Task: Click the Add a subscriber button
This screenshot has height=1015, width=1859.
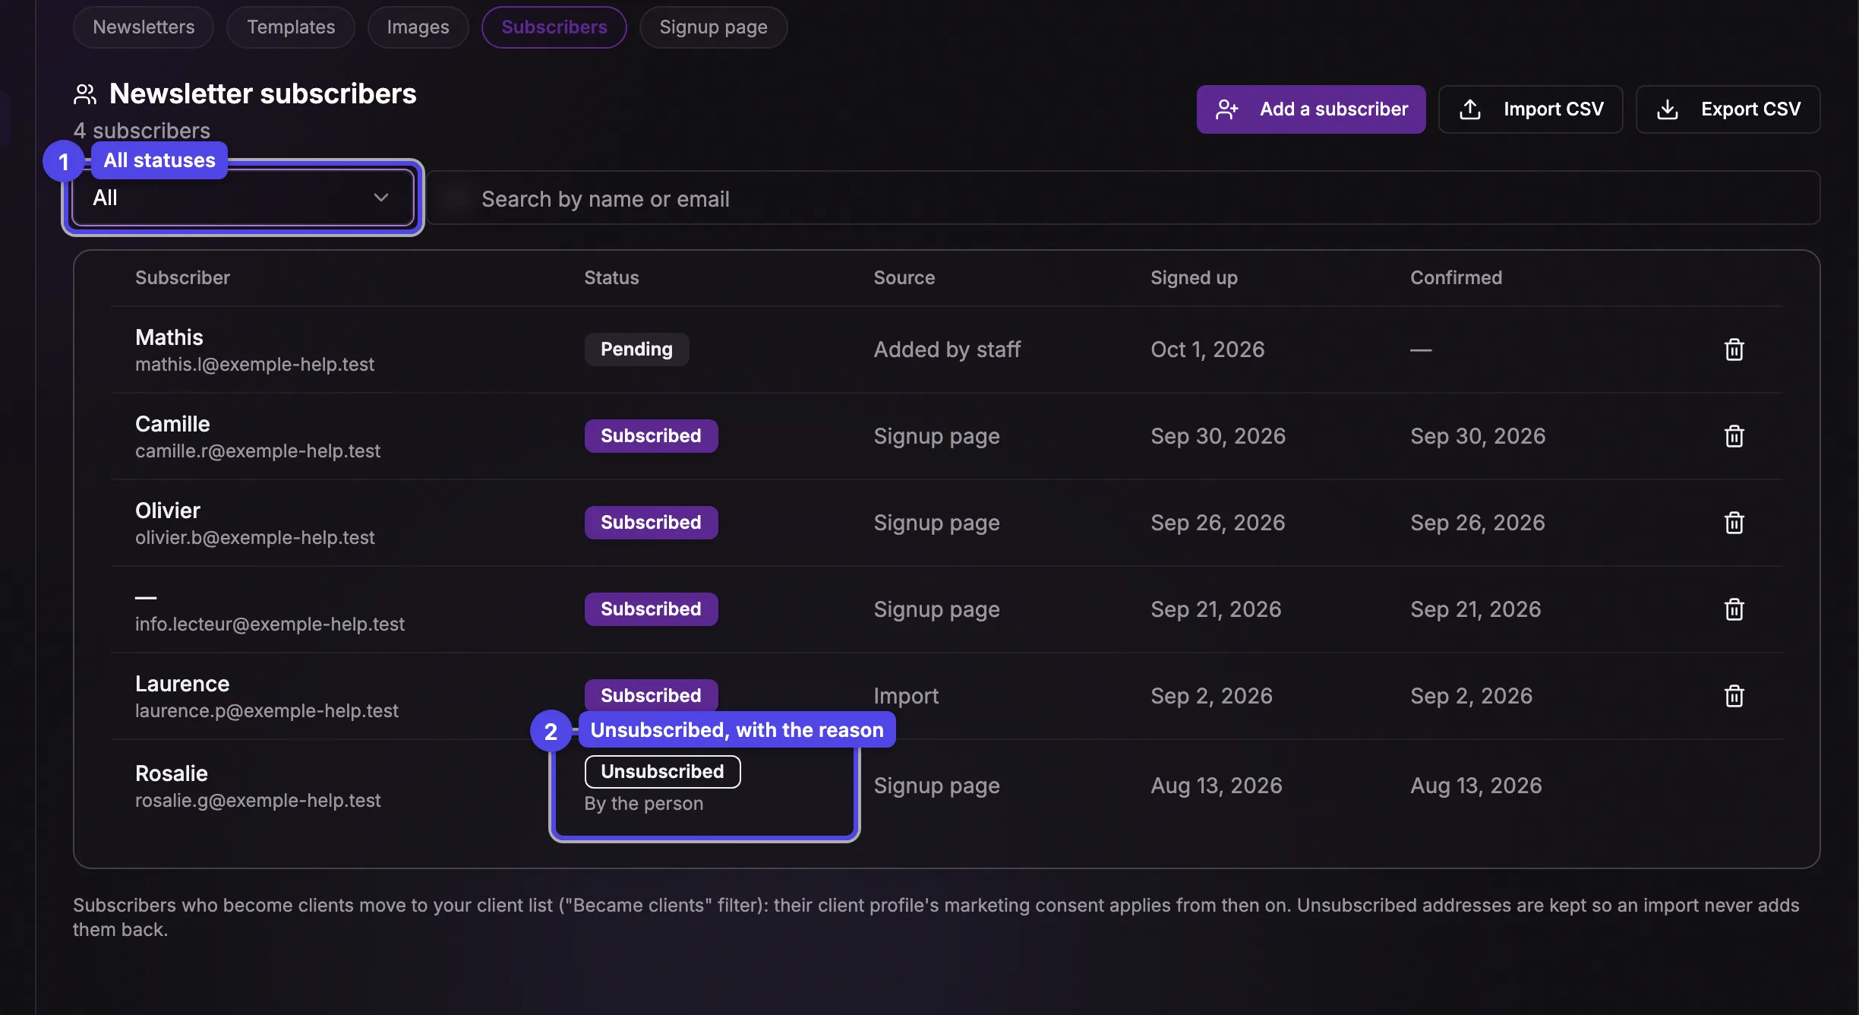Action: click(x=1311, y=109)
